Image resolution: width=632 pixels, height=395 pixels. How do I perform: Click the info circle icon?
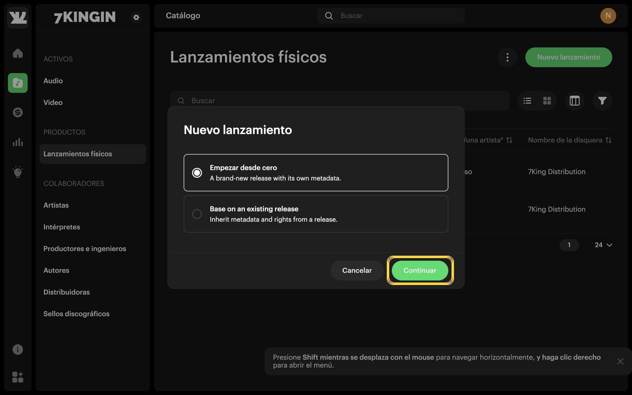tap(18, 349)
